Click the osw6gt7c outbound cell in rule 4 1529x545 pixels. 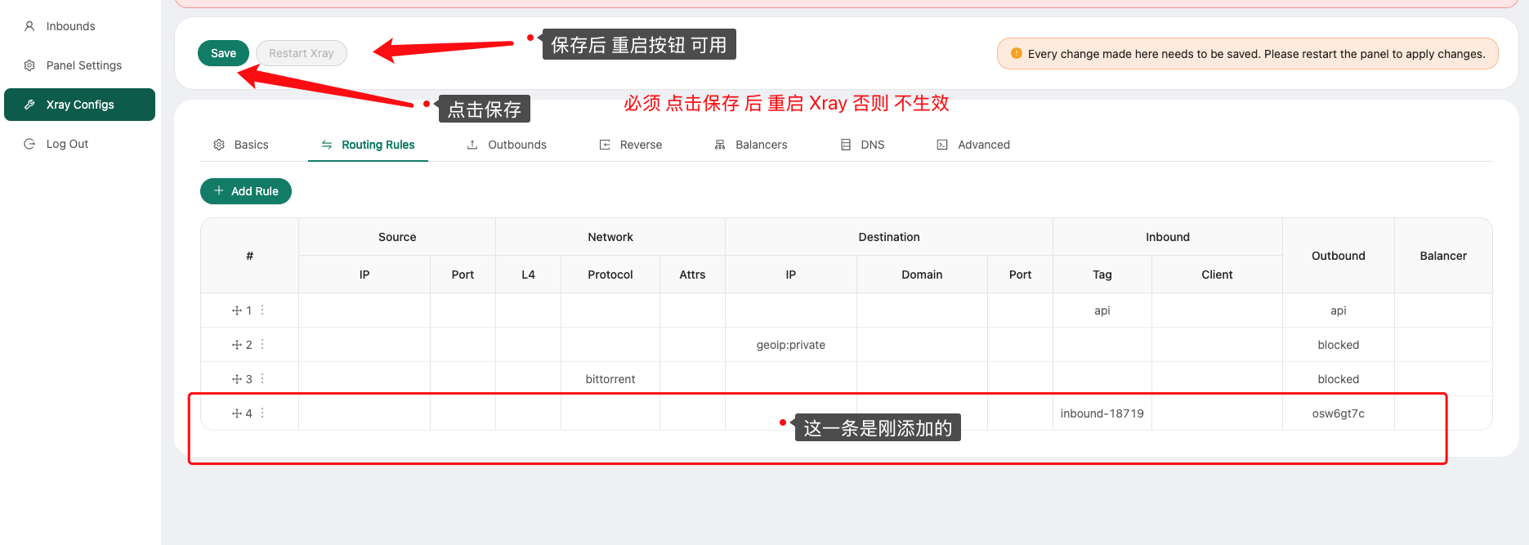click(x=1338, y=413)
